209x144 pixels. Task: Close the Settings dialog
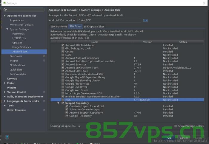204,3
